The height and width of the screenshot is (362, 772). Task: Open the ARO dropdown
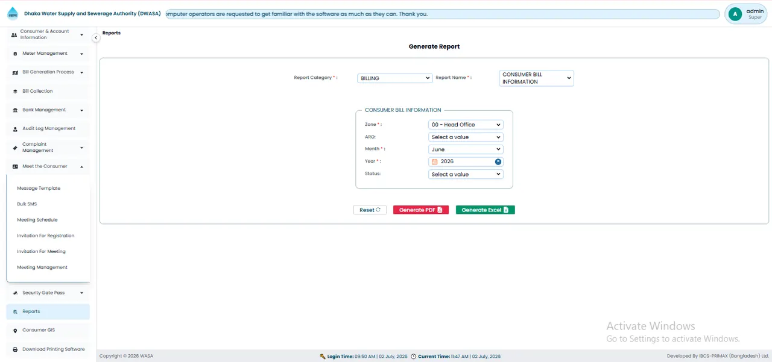tap(466, 137)
